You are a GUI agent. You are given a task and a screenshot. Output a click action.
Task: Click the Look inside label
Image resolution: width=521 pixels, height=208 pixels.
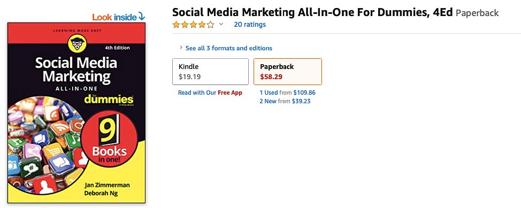click(x=114, y=17)
